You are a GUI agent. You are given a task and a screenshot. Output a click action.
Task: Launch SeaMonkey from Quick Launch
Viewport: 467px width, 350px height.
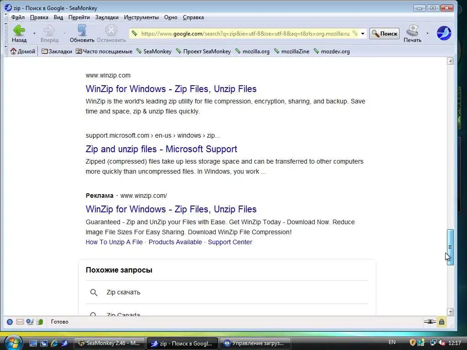pyautogui.click(x=65, y=343)
